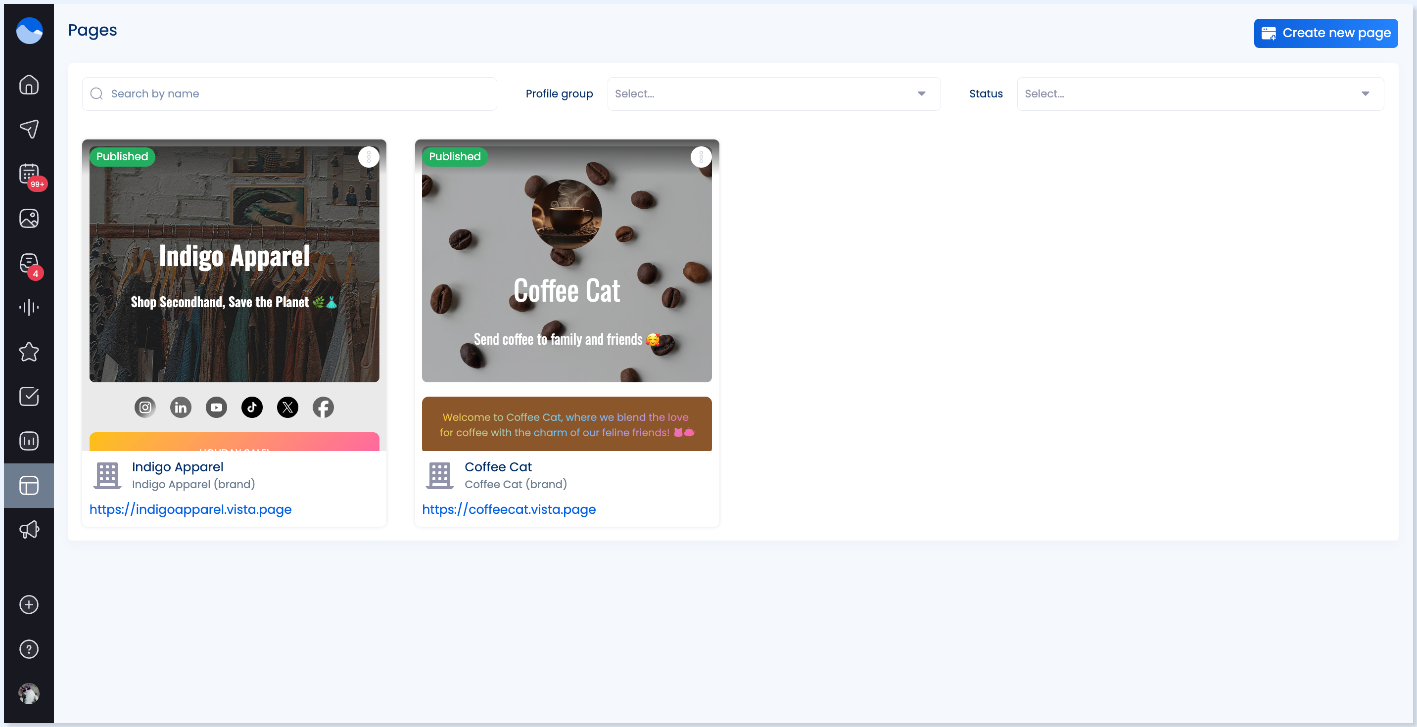Open the Indigo Apparel page preview thumbnail
Image resolution: width=1417 pixels, height=727 pixels.
click(x=235, y=295)
